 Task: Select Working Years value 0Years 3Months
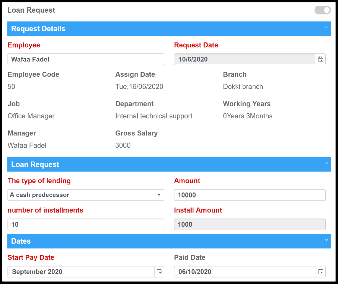(248, 116)
